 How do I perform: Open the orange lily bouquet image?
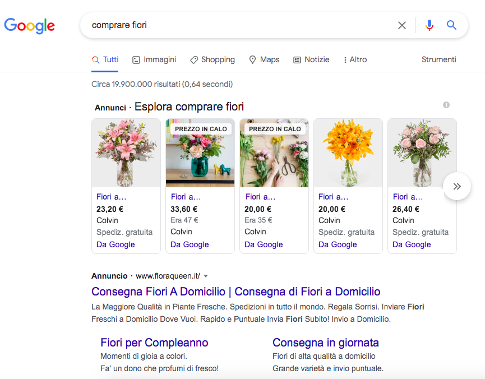pyautogui.click(x=348, y=153)
